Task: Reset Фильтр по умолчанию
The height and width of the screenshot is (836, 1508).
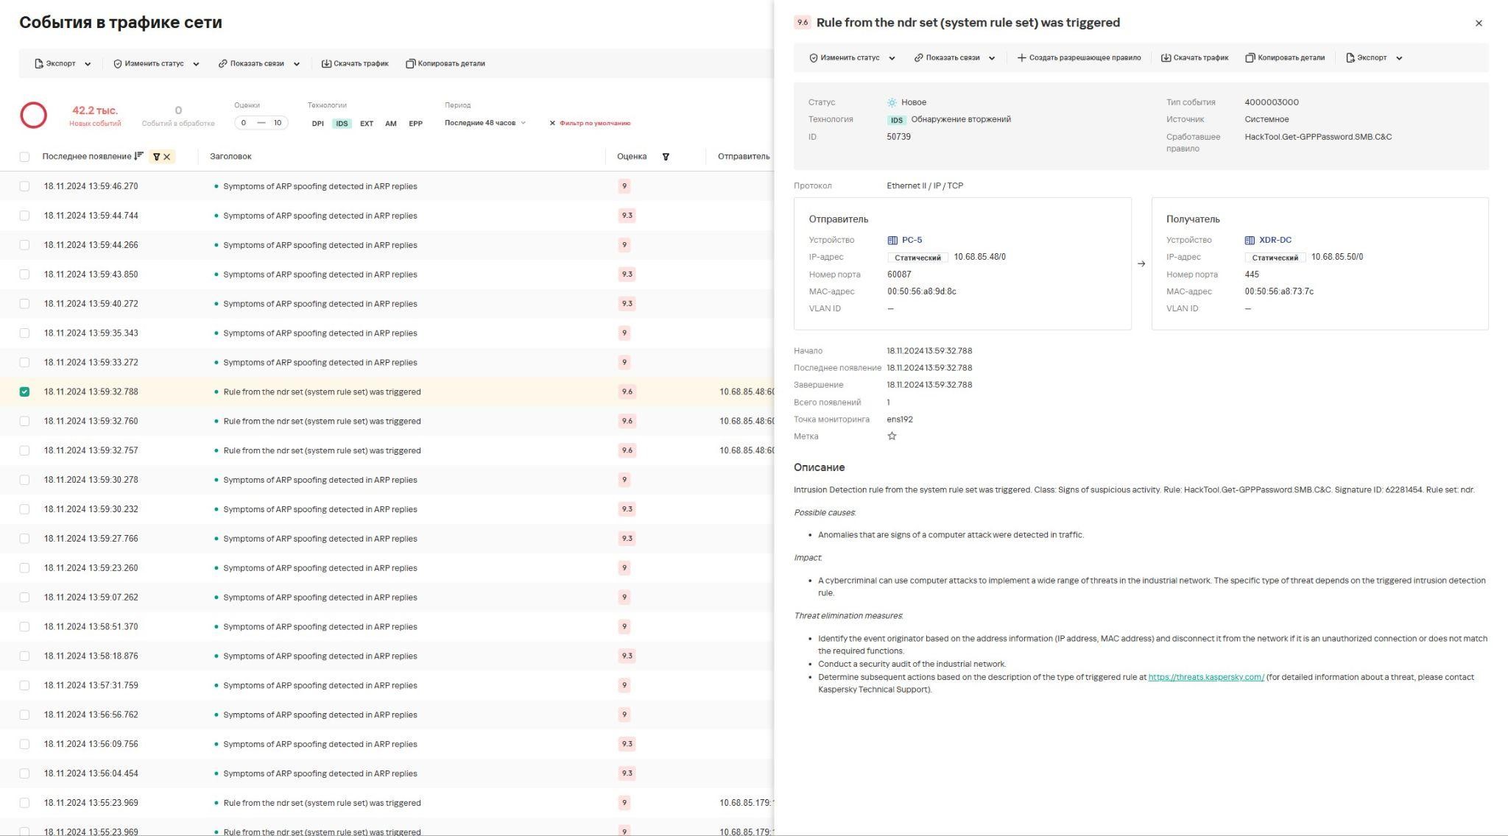Action: [x=590, y=124]
